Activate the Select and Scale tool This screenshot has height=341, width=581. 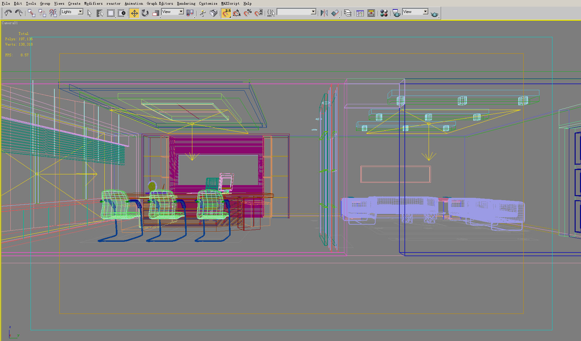coord(156,13)
